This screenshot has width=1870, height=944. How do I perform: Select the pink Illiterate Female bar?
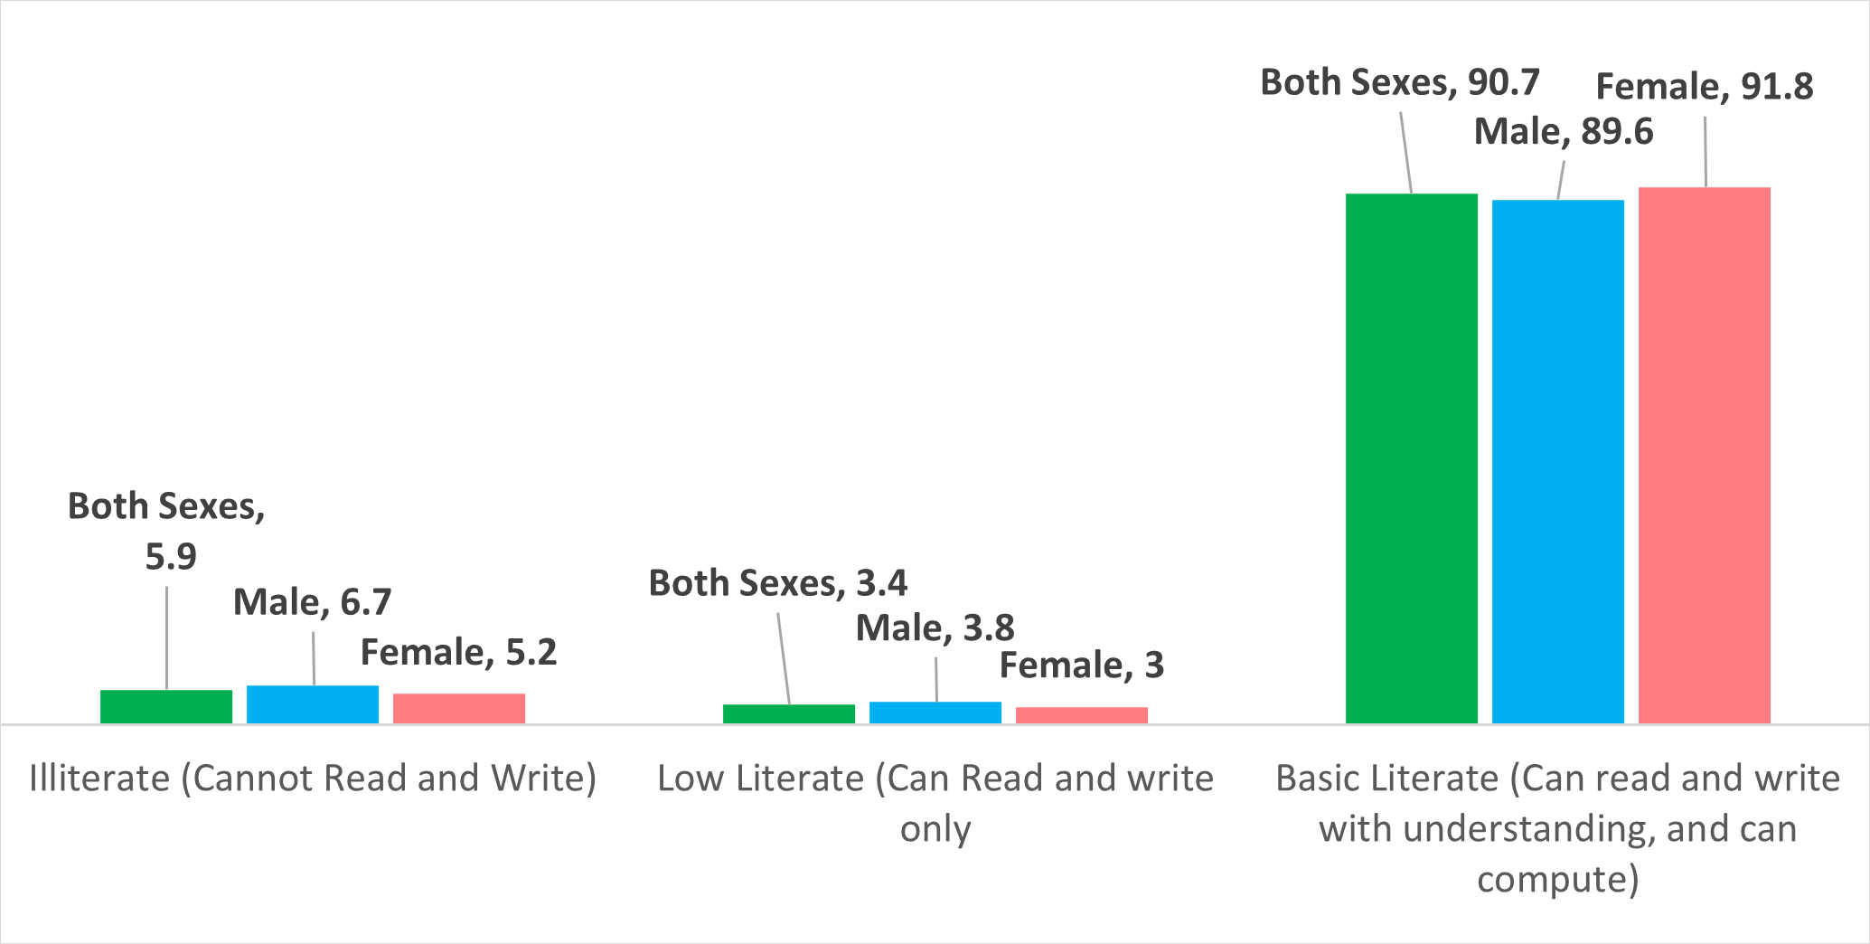coord(459,708)
